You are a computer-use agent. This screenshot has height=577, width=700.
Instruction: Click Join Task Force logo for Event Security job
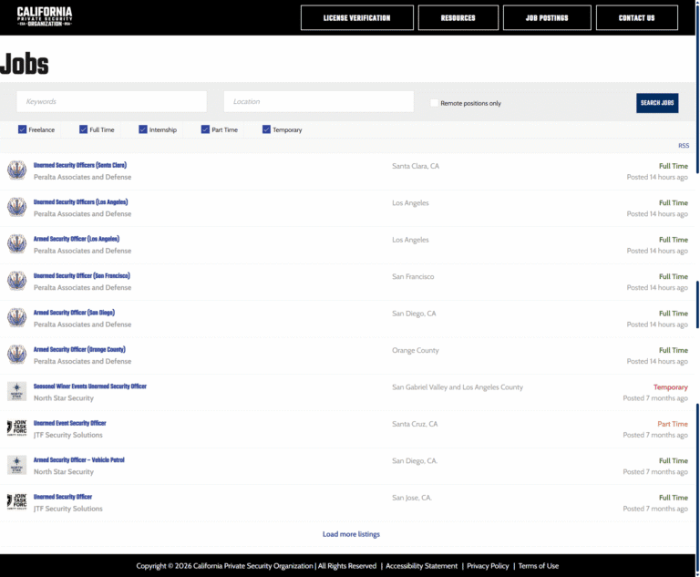[x=17, y=428]
